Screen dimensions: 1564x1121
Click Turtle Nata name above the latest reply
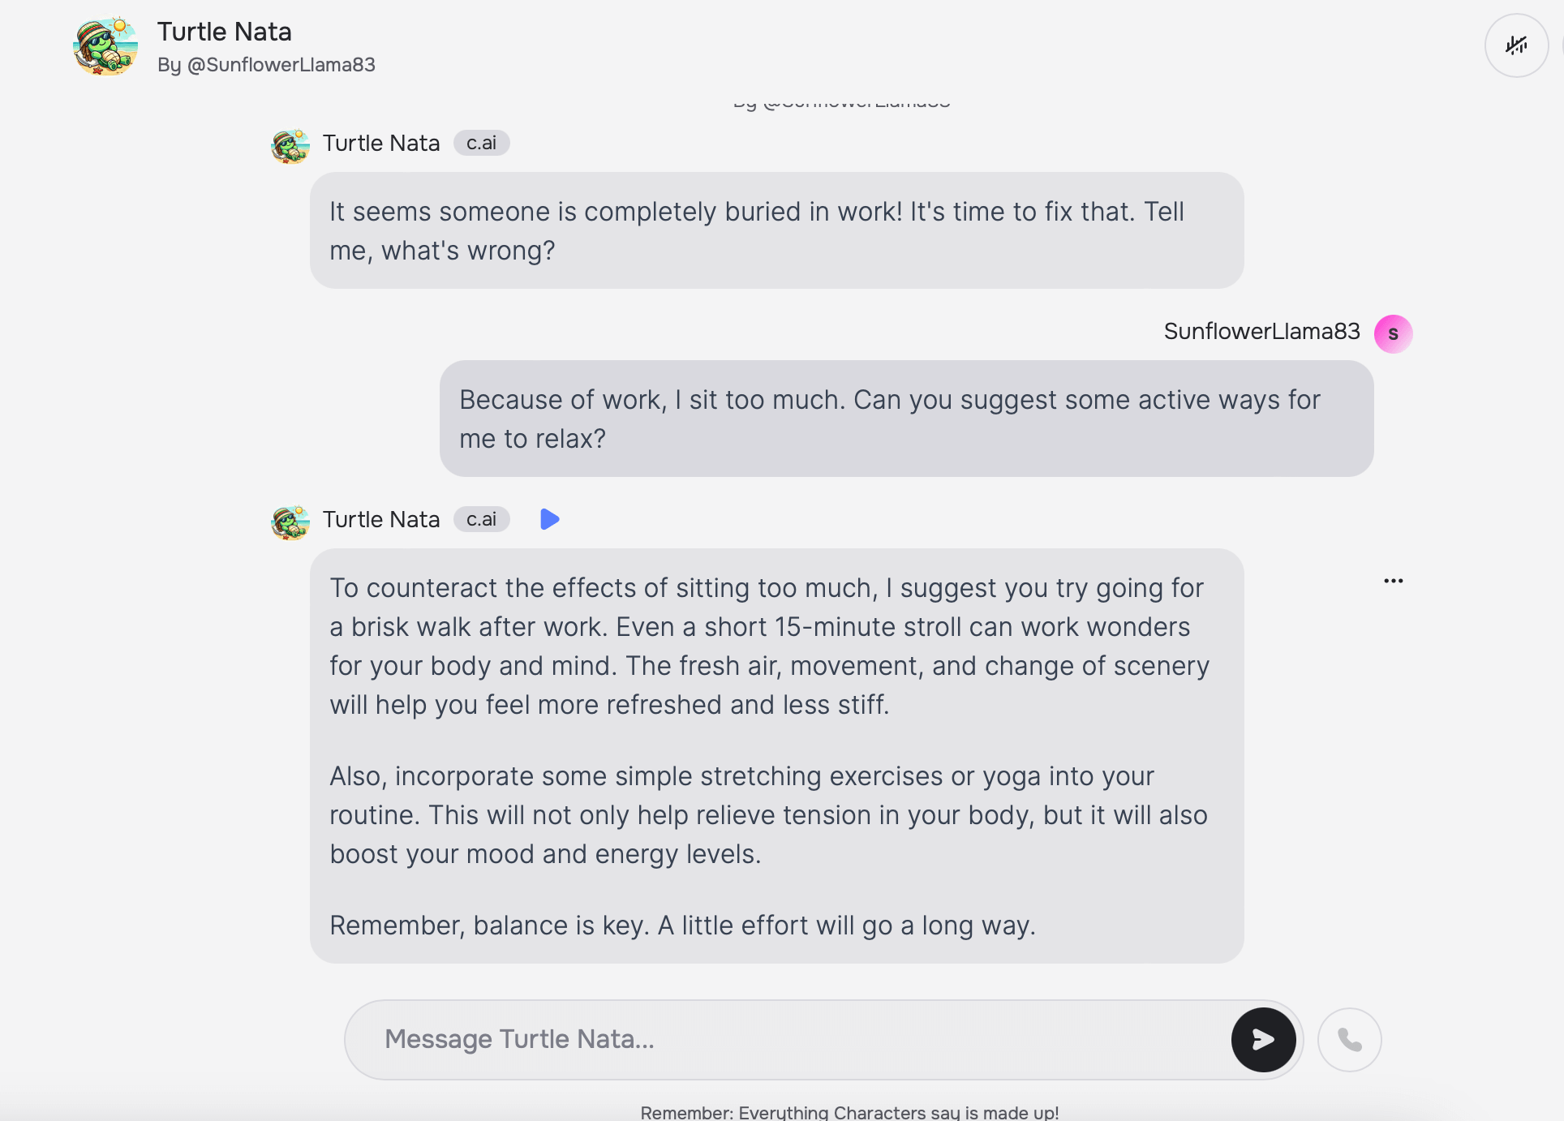[381, 519]
